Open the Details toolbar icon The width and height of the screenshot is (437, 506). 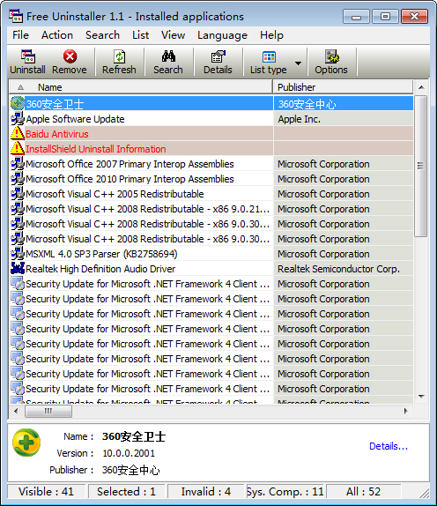pos(218,56)
